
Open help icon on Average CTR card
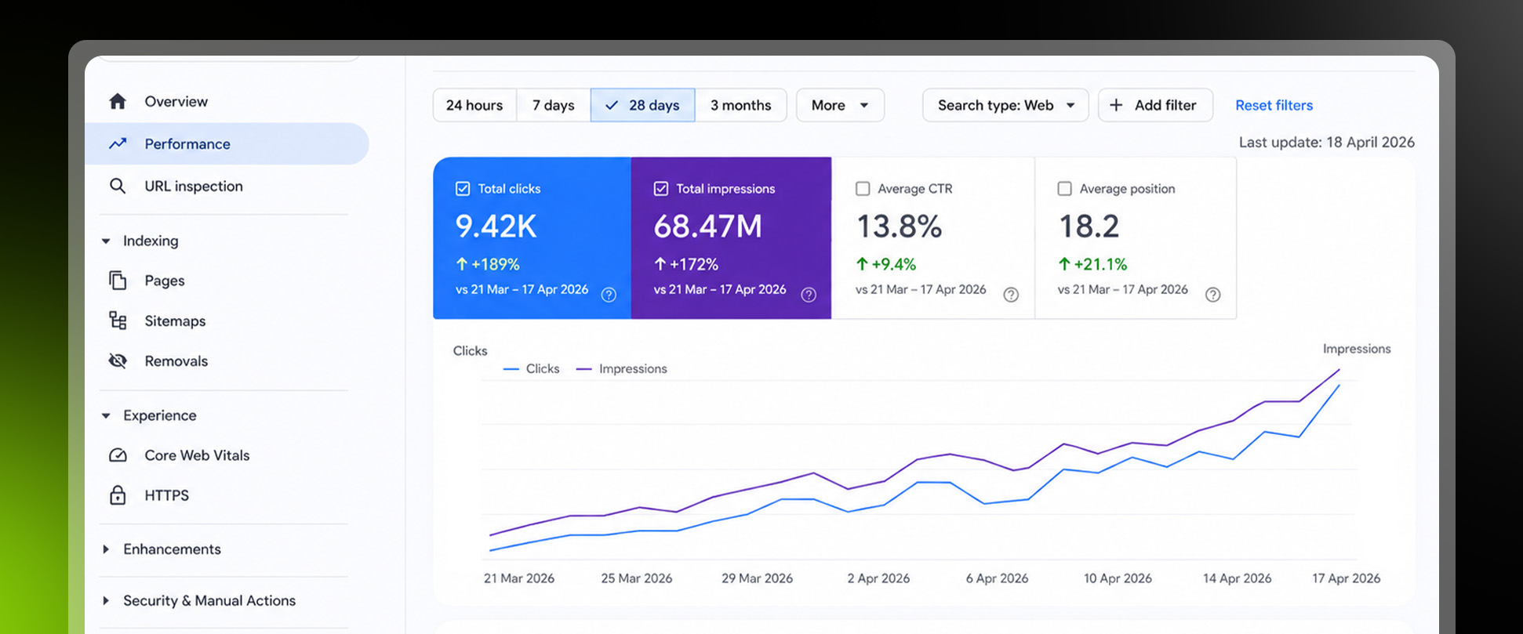1011,295
